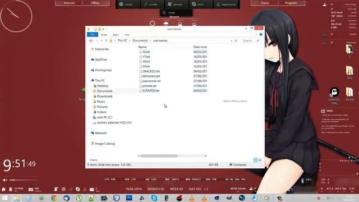The height and width of the screenshot is (202, 359).
Task: Open the recent locations dropdown arrow
Action: click(x=102, y=40)
